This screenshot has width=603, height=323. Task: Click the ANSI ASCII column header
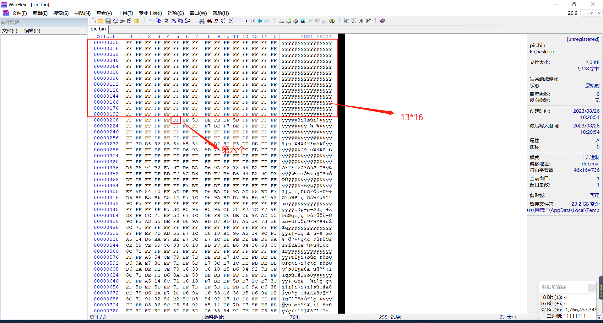[316, 36]
